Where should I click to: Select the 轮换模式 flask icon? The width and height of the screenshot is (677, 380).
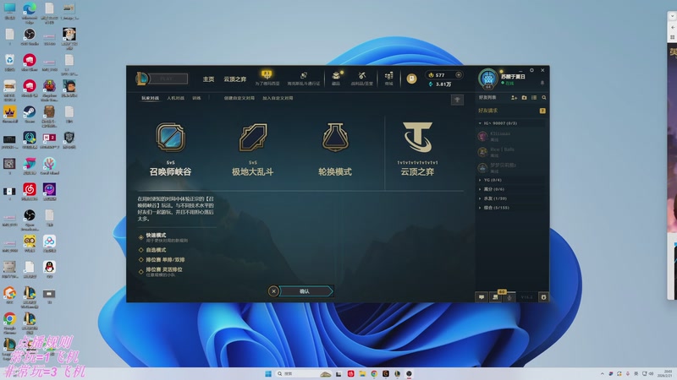(335, 137)
